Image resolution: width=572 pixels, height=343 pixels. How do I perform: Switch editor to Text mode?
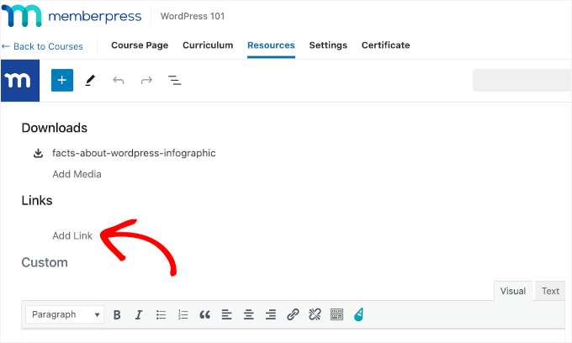click(550, 291)
